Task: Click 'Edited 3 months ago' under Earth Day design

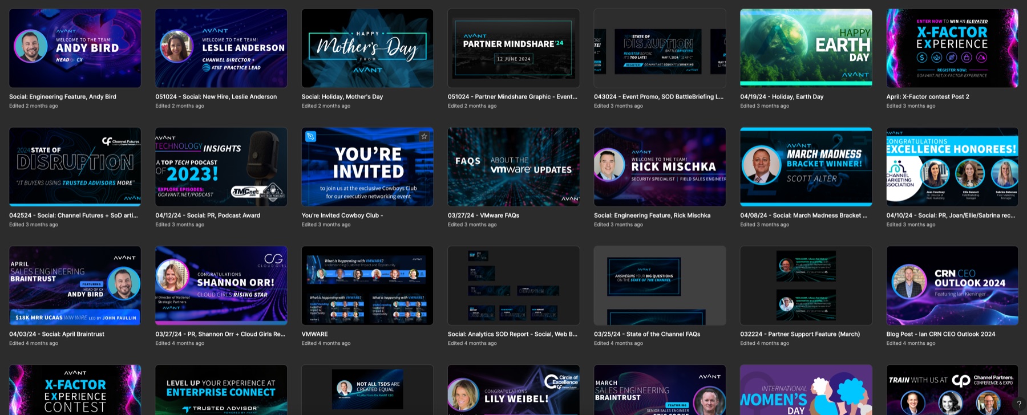Action: point(765,106)
